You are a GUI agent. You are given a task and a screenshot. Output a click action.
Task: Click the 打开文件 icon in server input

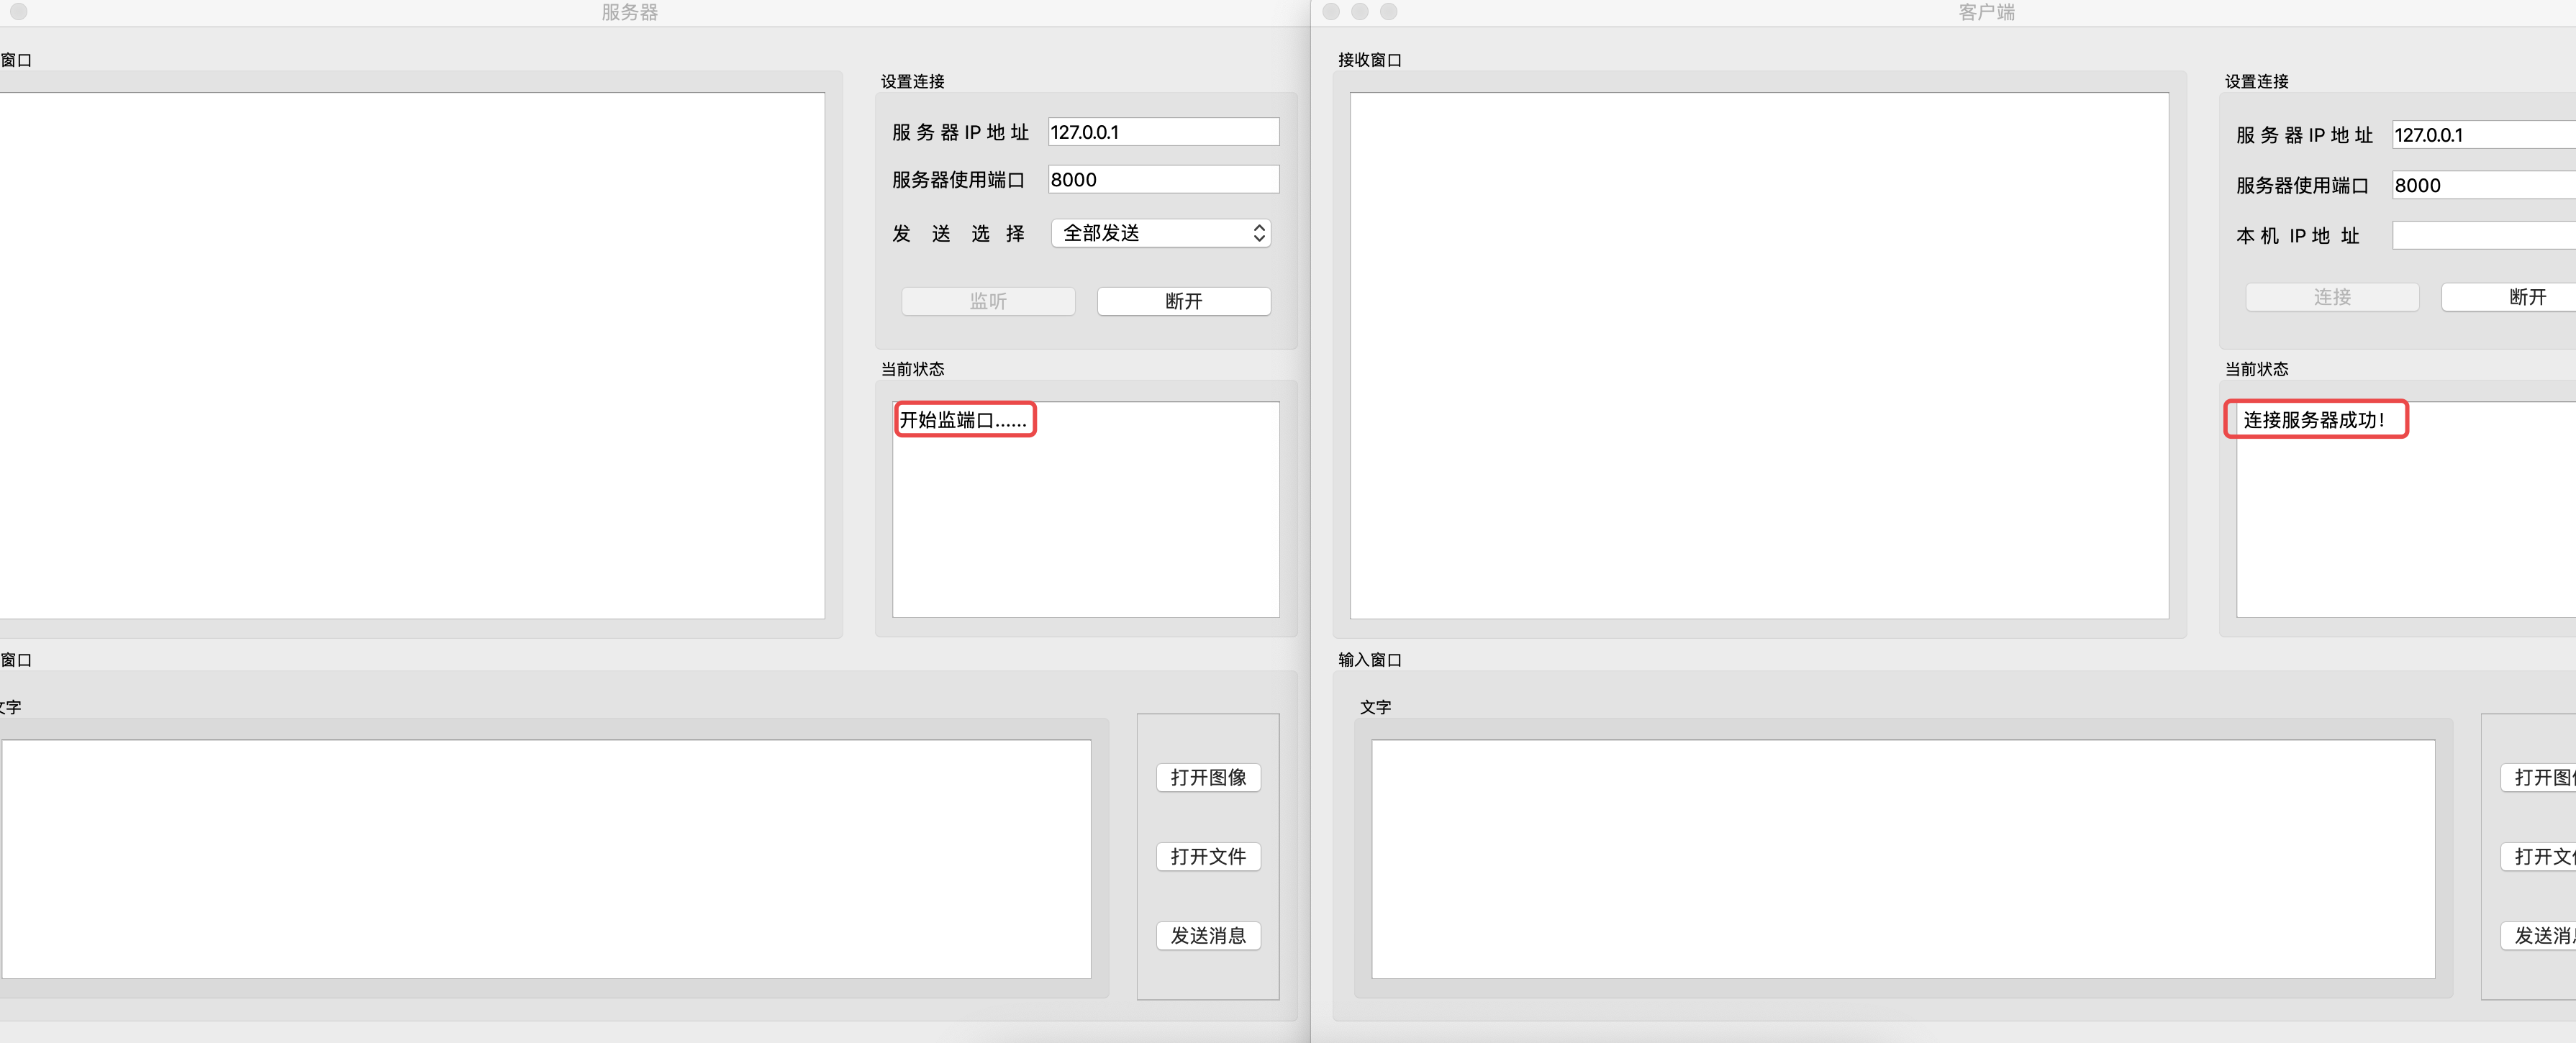[1211, 856]
